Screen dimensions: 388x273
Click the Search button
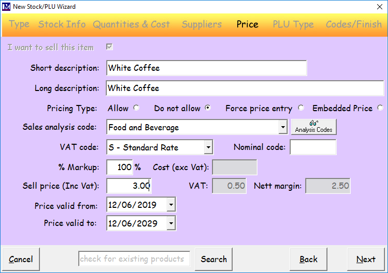(214, 259)
